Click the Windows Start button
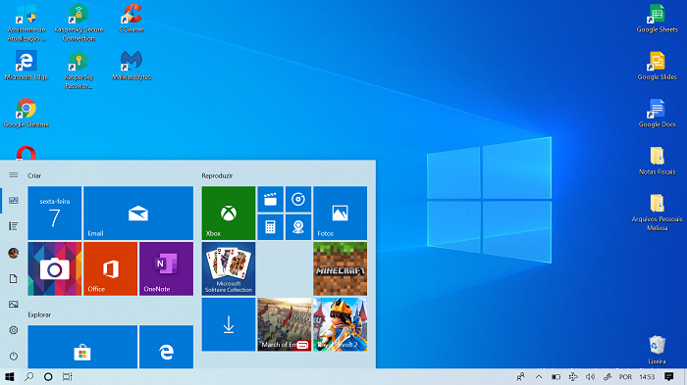 coord(10,377)
